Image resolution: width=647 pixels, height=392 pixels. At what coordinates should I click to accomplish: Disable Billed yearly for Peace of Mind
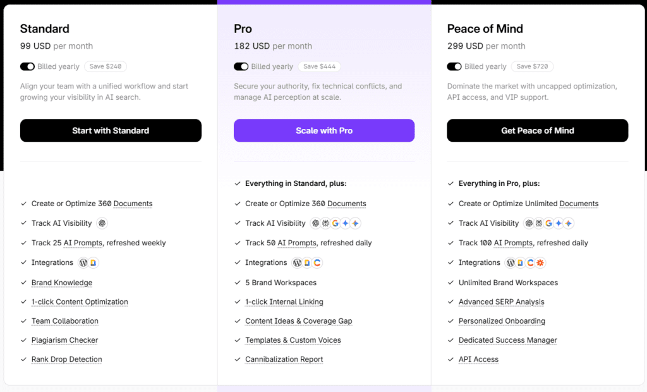(454, 66)
